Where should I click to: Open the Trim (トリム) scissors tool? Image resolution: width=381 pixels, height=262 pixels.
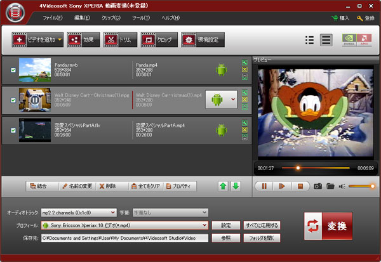120,39
